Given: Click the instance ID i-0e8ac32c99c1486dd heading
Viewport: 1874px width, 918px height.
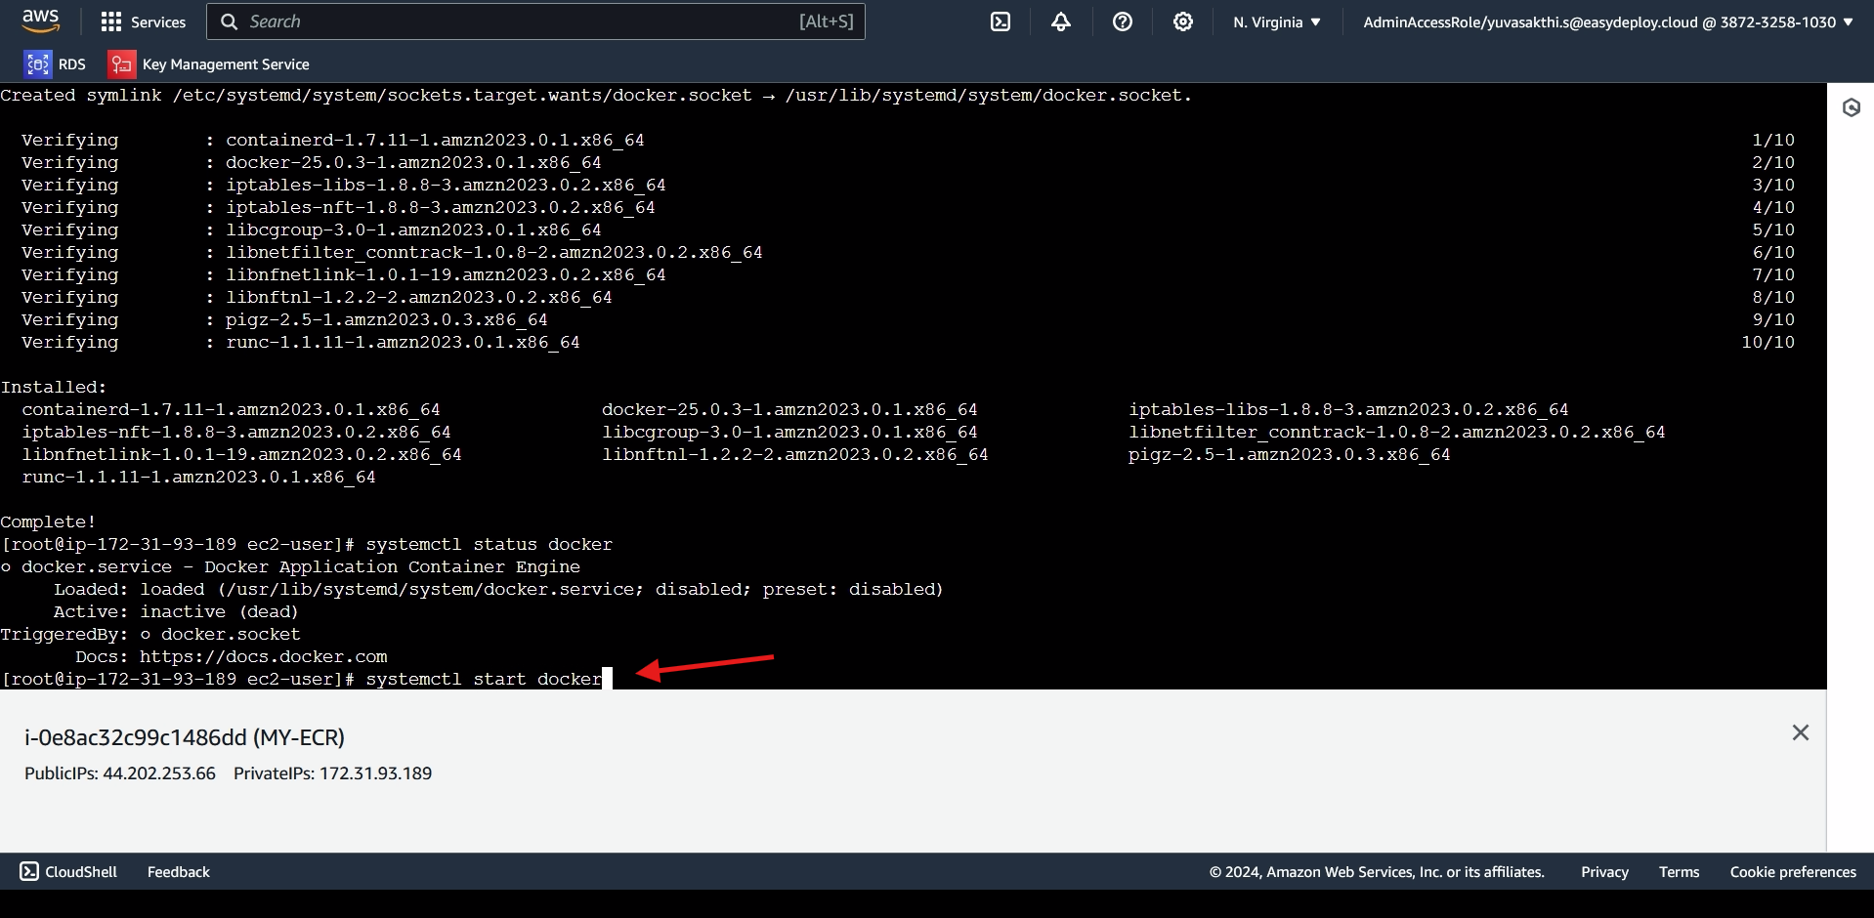Looking at the screenshot, I should pyautogui.click(x=185, y=737).
